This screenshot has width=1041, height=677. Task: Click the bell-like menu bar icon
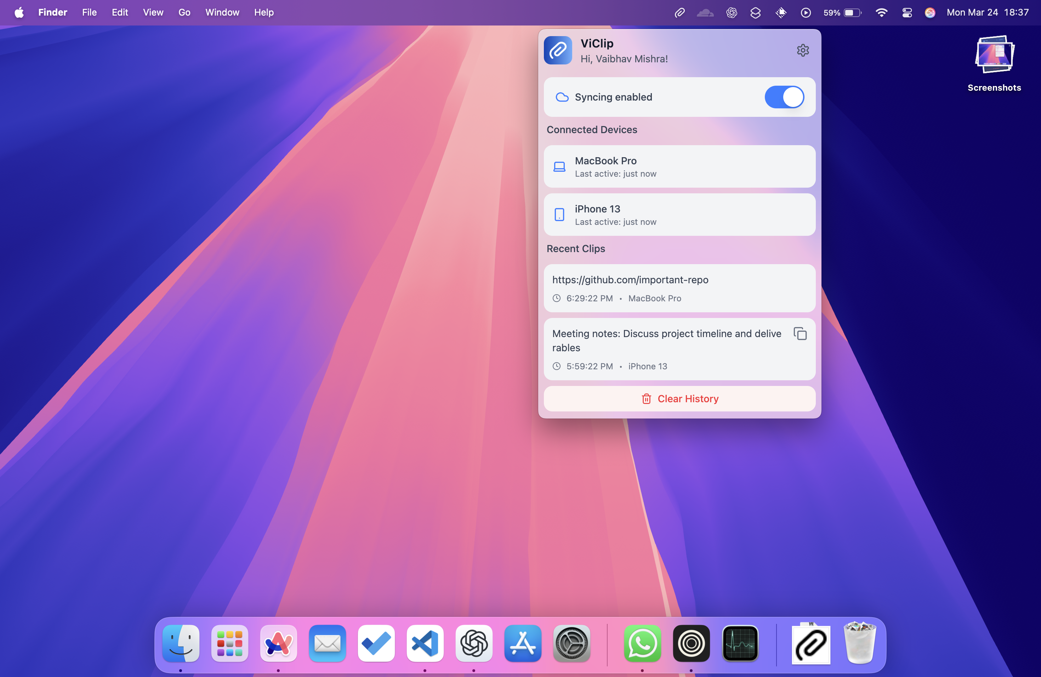[781, 13]
